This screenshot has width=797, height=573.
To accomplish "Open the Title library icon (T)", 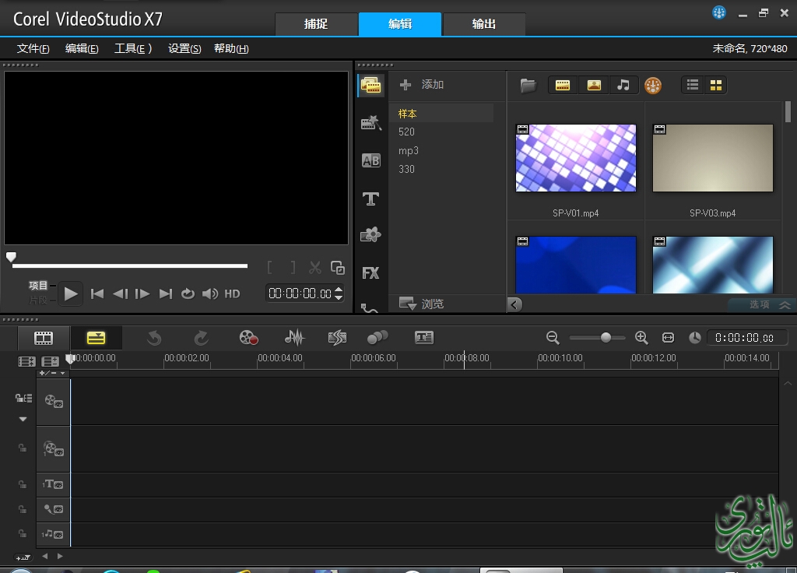I will pyautogui.click(x=370, y=199).
